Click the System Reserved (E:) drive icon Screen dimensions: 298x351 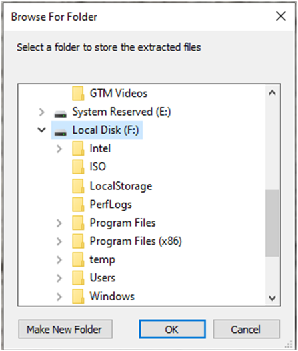point(60,114)
